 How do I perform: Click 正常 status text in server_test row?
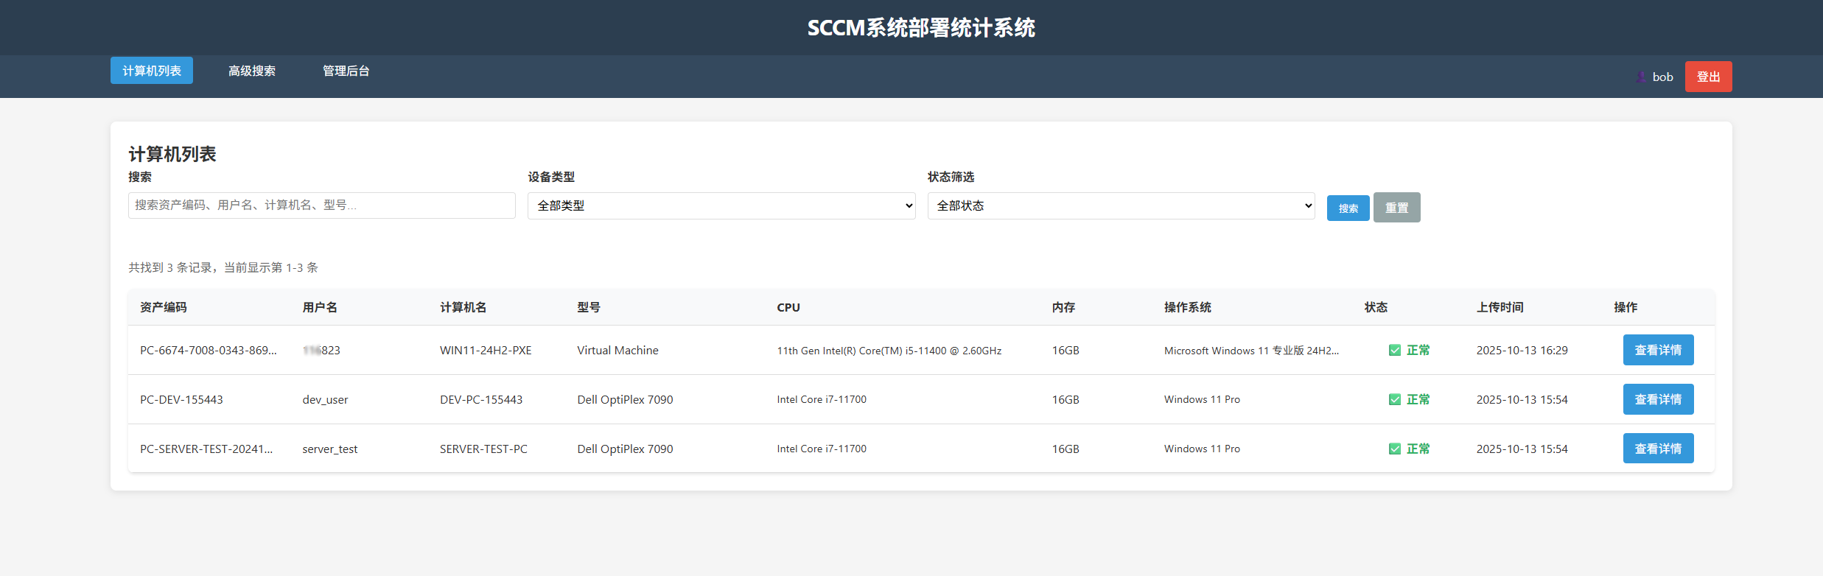(1418, 449)
